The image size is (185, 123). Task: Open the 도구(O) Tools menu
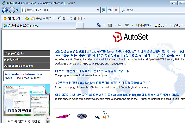point(177,25)
